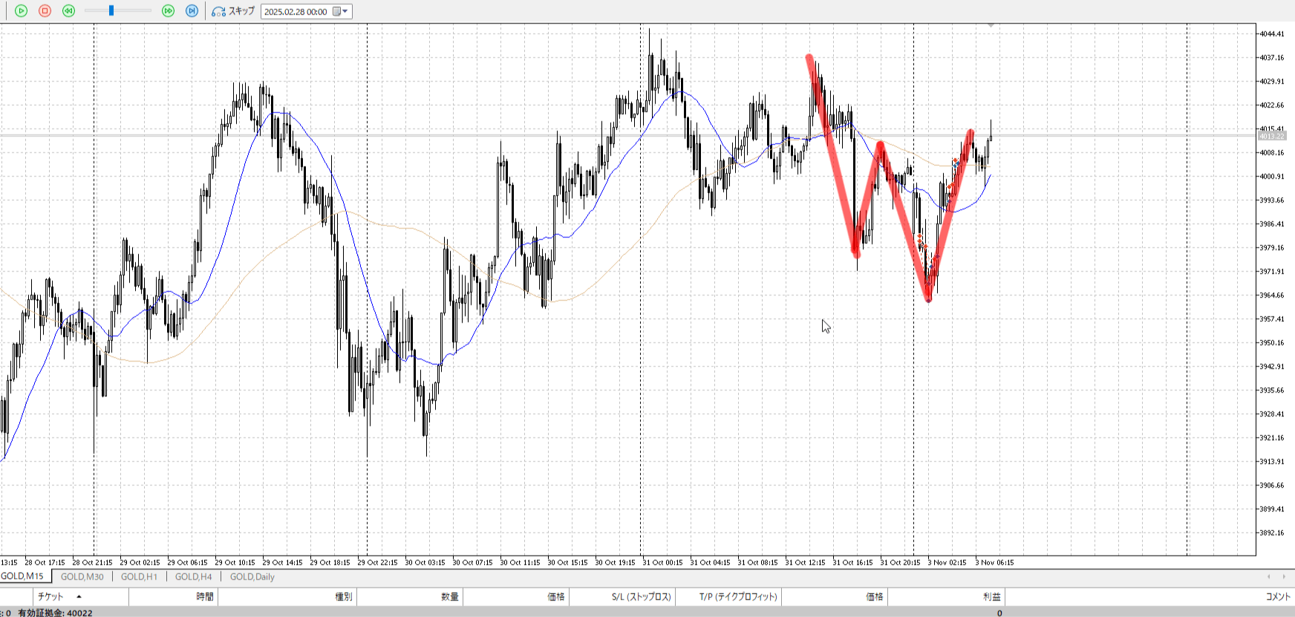Screen dimensions: 1295x617
Task: Click the red stop button
Action: click(x=45, y=11)
